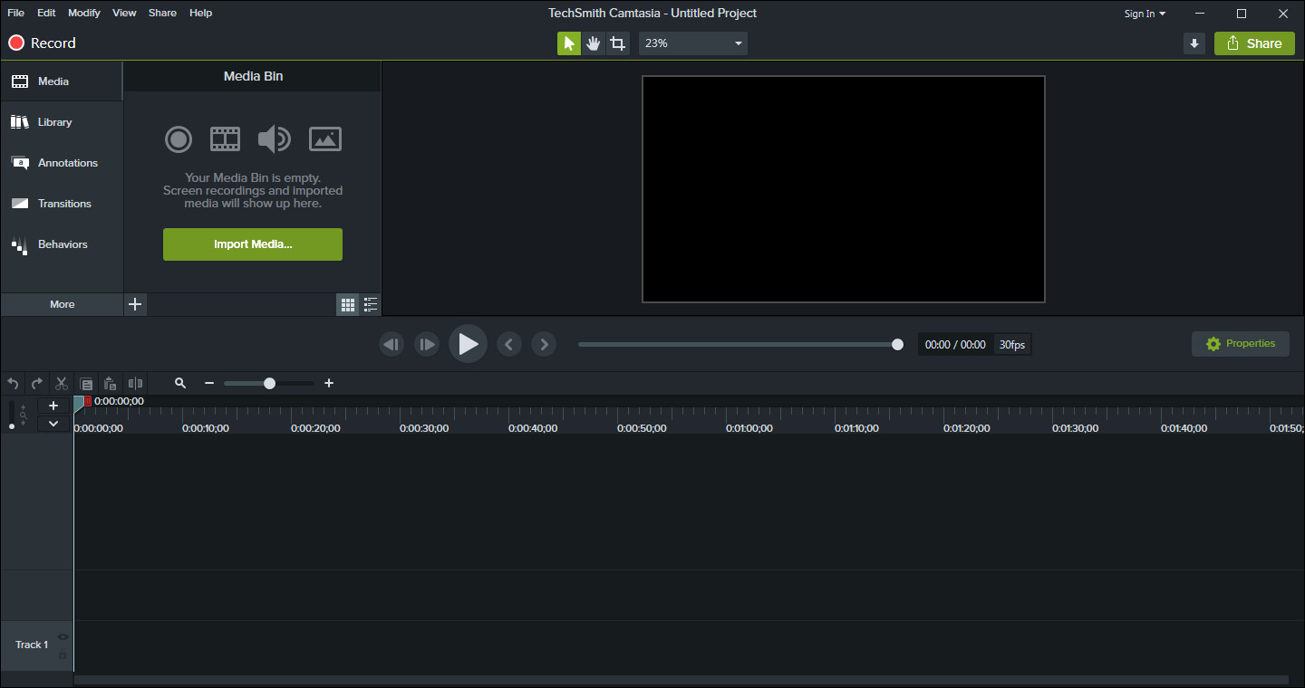The image size is (1305, 688).
Task: Click the Split clip icon in timeline toolbar
Action: point(135,384)
